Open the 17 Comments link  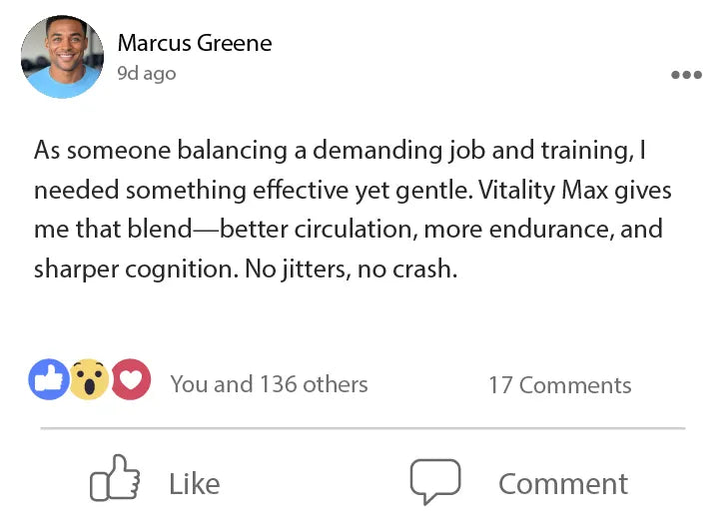point(559,385)
